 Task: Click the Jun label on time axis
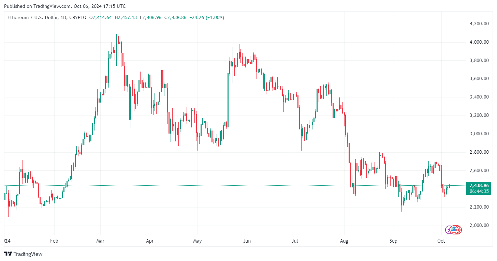click(x=247, y=241)
